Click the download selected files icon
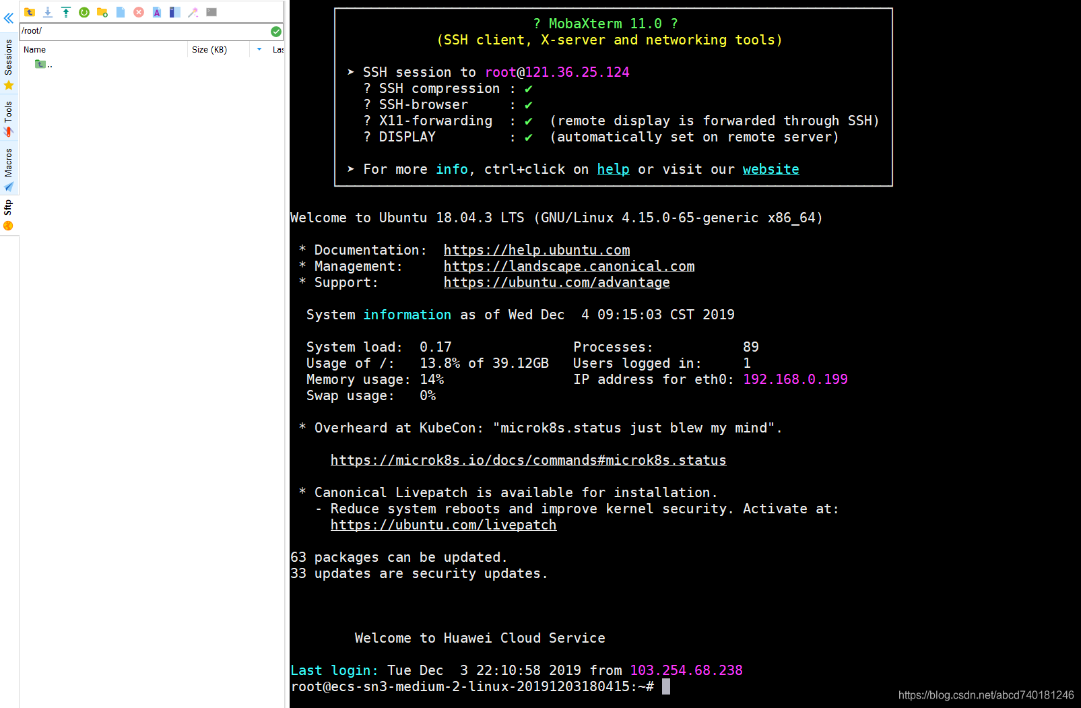The height and width of the screenshot is (708, 1081). [48, 12]
